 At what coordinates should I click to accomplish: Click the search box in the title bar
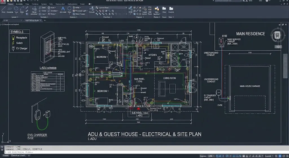coord(228,1)
